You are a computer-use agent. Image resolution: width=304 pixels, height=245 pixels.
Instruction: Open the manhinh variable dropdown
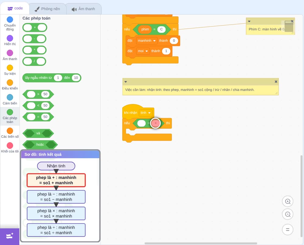pyautogui.click(x=147, y=41)
